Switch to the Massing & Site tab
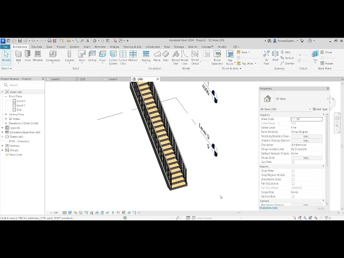This screenshot has height=258, width=344. (x=132, y=47)
